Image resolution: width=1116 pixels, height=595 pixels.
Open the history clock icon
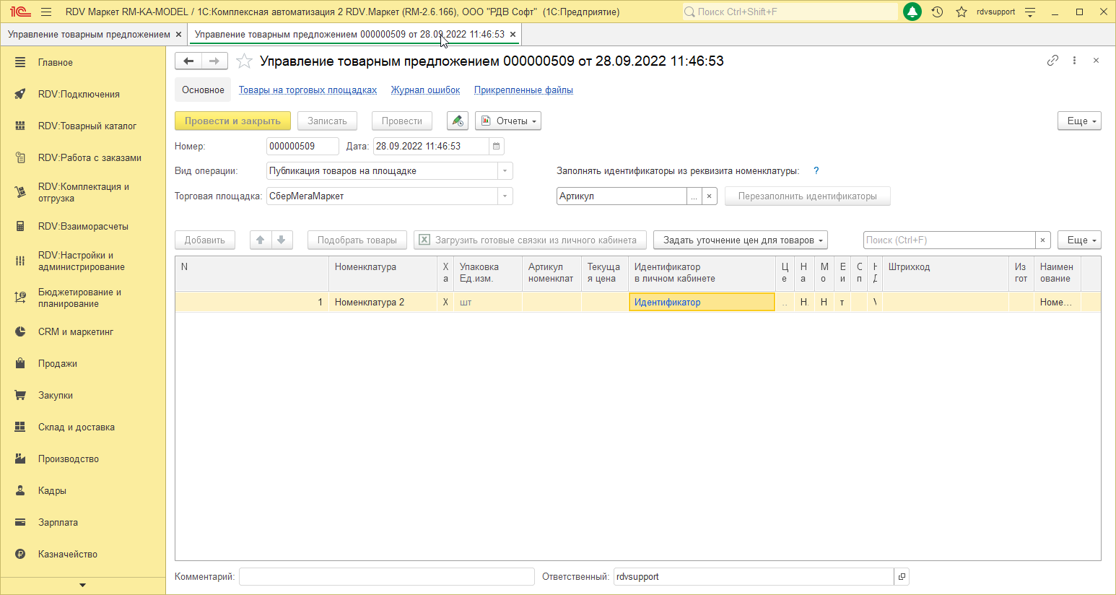(937, 12)
